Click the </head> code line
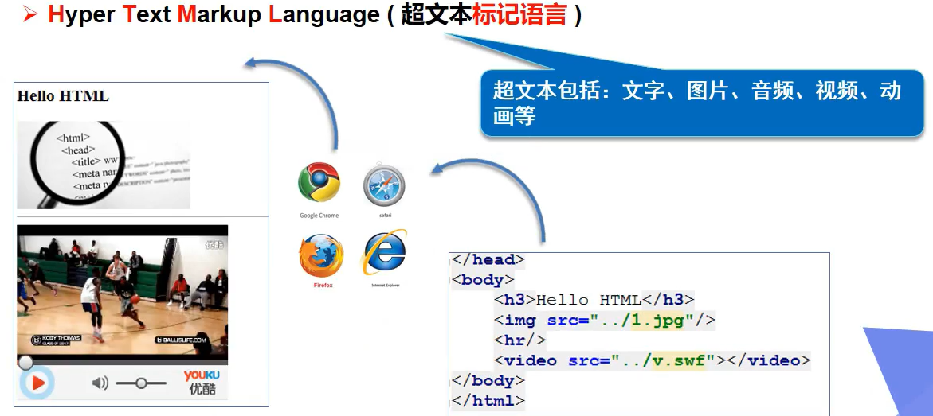This screenshot has height=416, width=933. [x=488, y=260]
